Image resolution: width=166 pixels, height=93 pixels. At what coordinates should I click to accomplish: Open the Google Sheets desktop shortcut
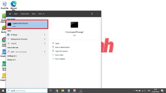point(4,66)
